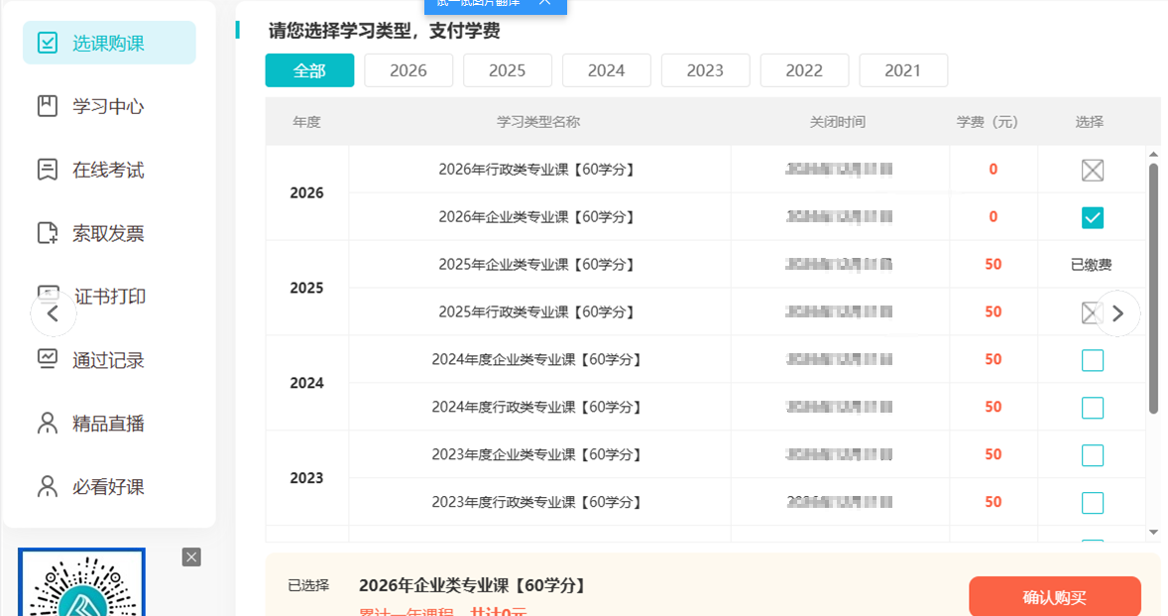
Task: Click the 精品直播 person icon
Action: pyautogui.click(x=47, y=424)
